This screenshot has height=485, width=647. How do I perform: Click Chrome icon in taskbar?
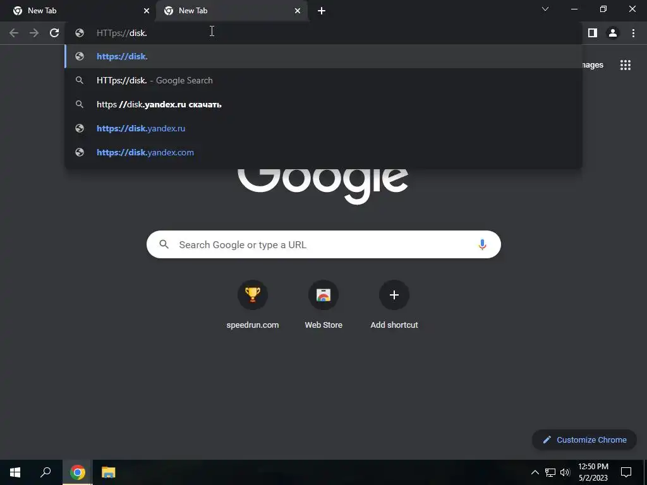(x=78, y=472)
